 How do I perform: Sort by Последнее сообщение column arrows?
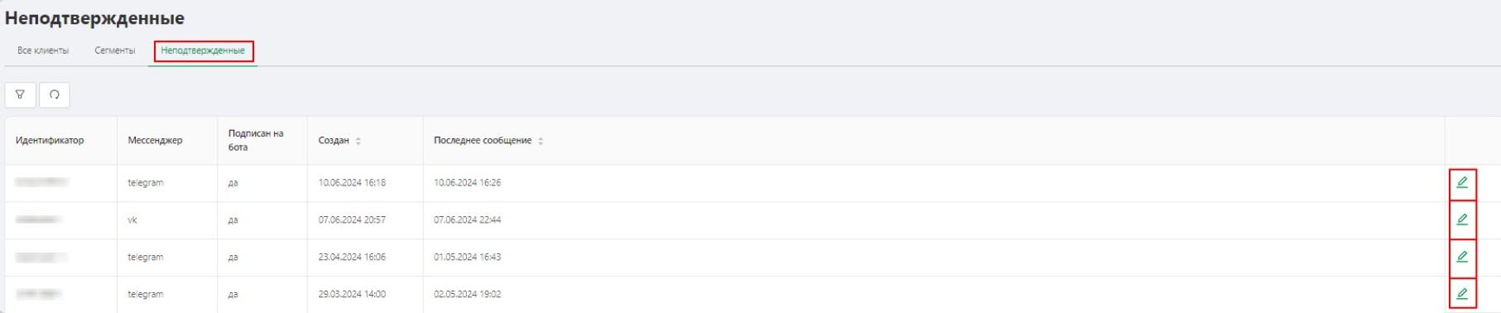click(x=541, y=142)
